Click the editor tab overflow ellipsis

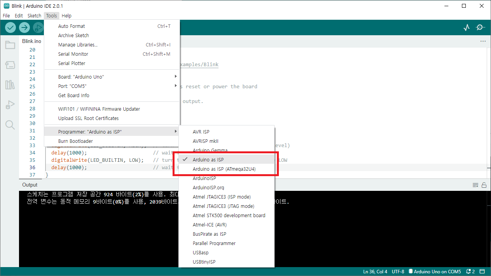(483, 41)
